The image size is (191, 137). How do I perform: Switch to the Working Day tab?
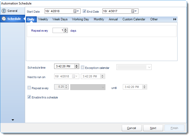pyautogui.click(x=80, y=19)
